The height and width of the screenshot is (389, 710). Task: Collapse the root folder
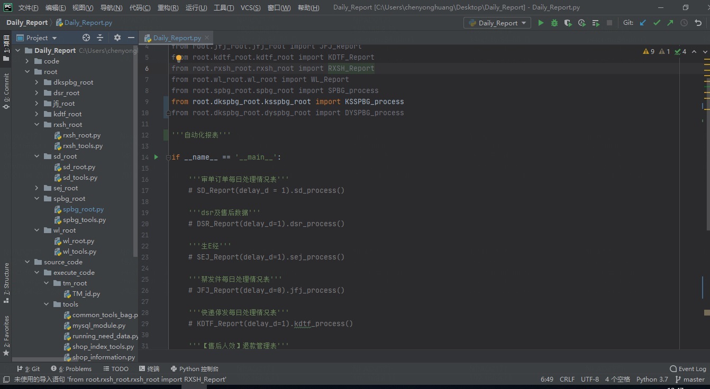27,72
